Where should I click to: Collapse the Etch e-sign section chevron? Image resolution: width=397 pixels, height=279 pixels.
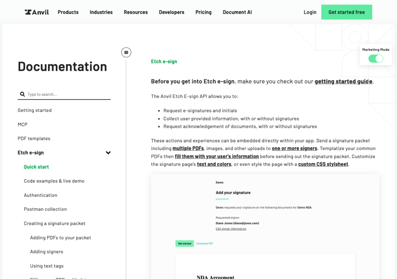tap(108, 153)
